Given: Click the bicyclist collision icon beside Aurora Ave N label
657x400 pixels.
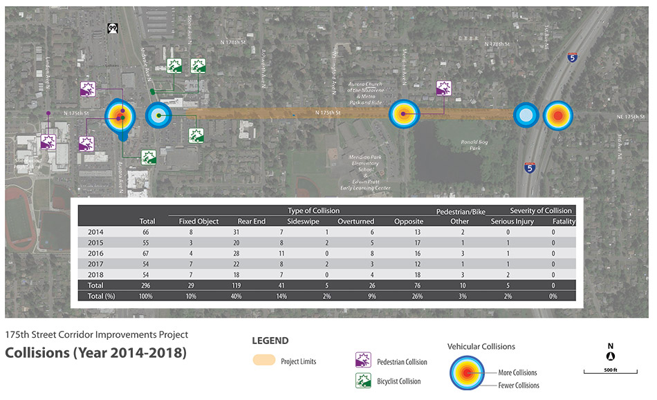Looking at the screenshot, I should 148,158.
